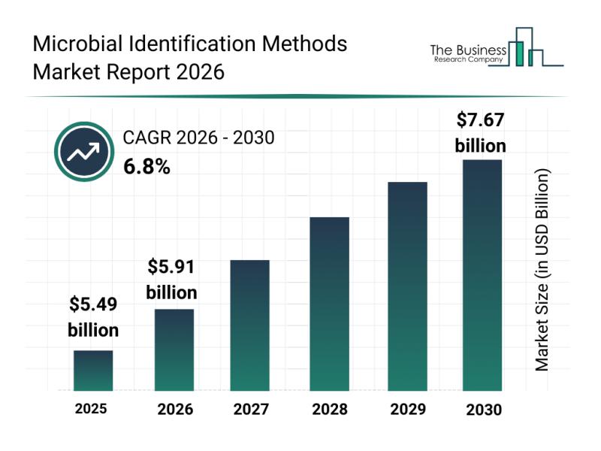Click the CAGR growth trend arrow icon
Screen dimensions: 601x451
tap(81, 153)
